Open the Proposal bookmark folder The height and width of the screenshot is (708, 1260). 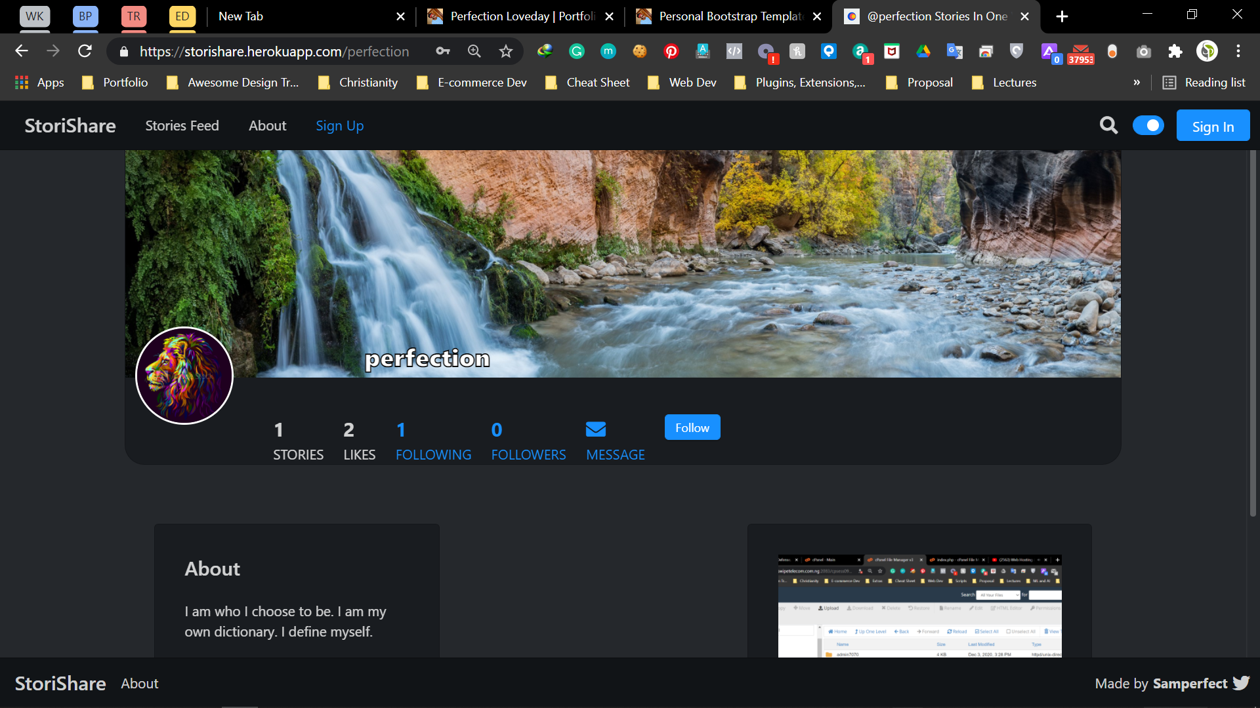pyautogui.click(x=919, y=83)
